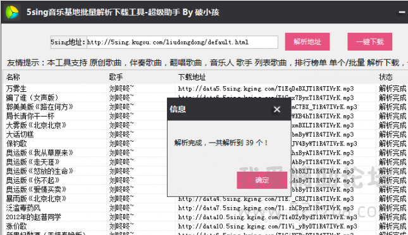Select the row 泛滥毒药风
Viewport: 408px width, 235px height.
[204, 208]
